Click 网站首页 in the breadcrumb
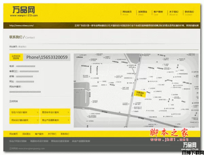 click(x=13, y=46)
